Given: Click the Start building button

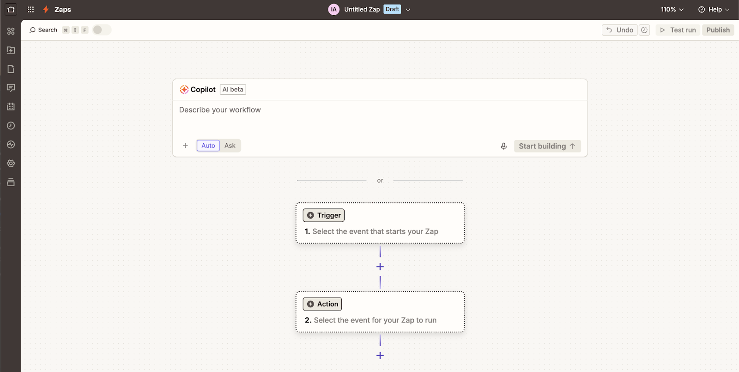Looking at the screenshot, I should point(547,146).
